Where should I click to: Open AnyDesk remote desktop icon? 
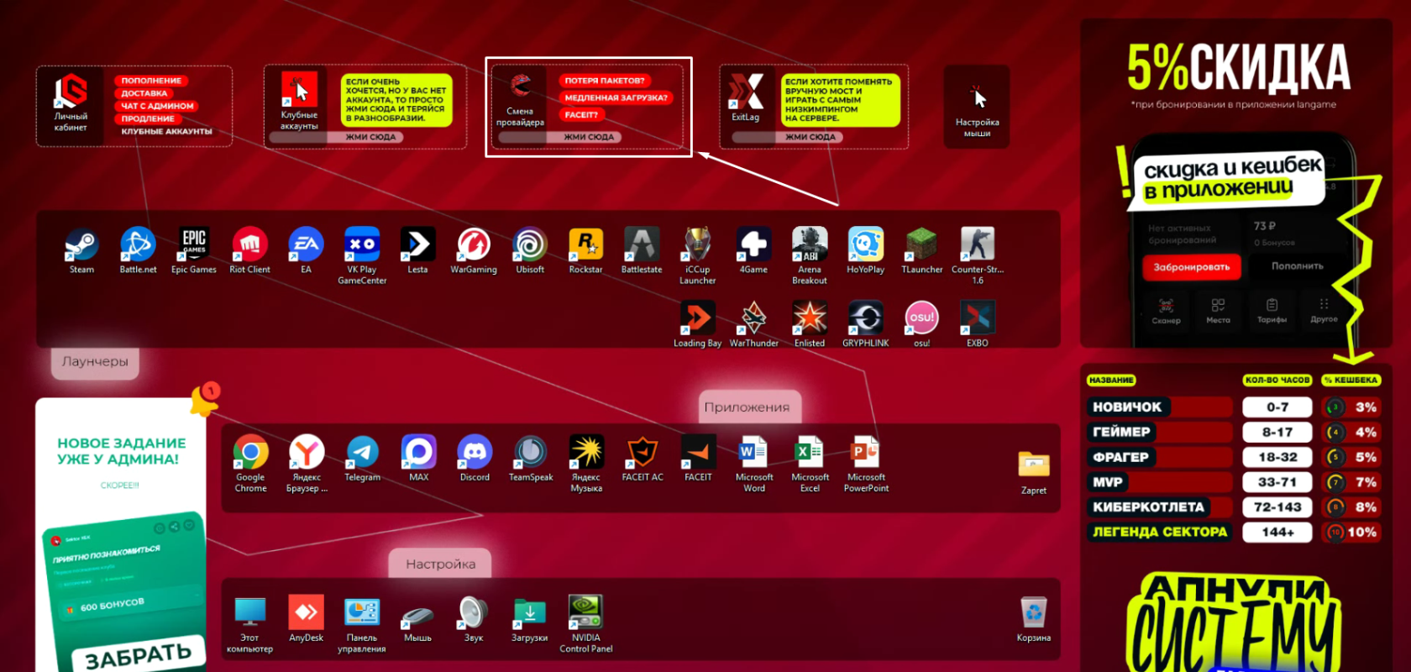coord(306,612)
